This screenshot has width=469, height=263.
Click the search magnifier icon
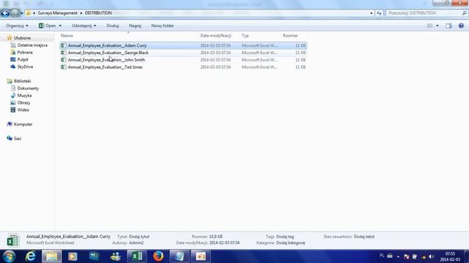(464, 13)
